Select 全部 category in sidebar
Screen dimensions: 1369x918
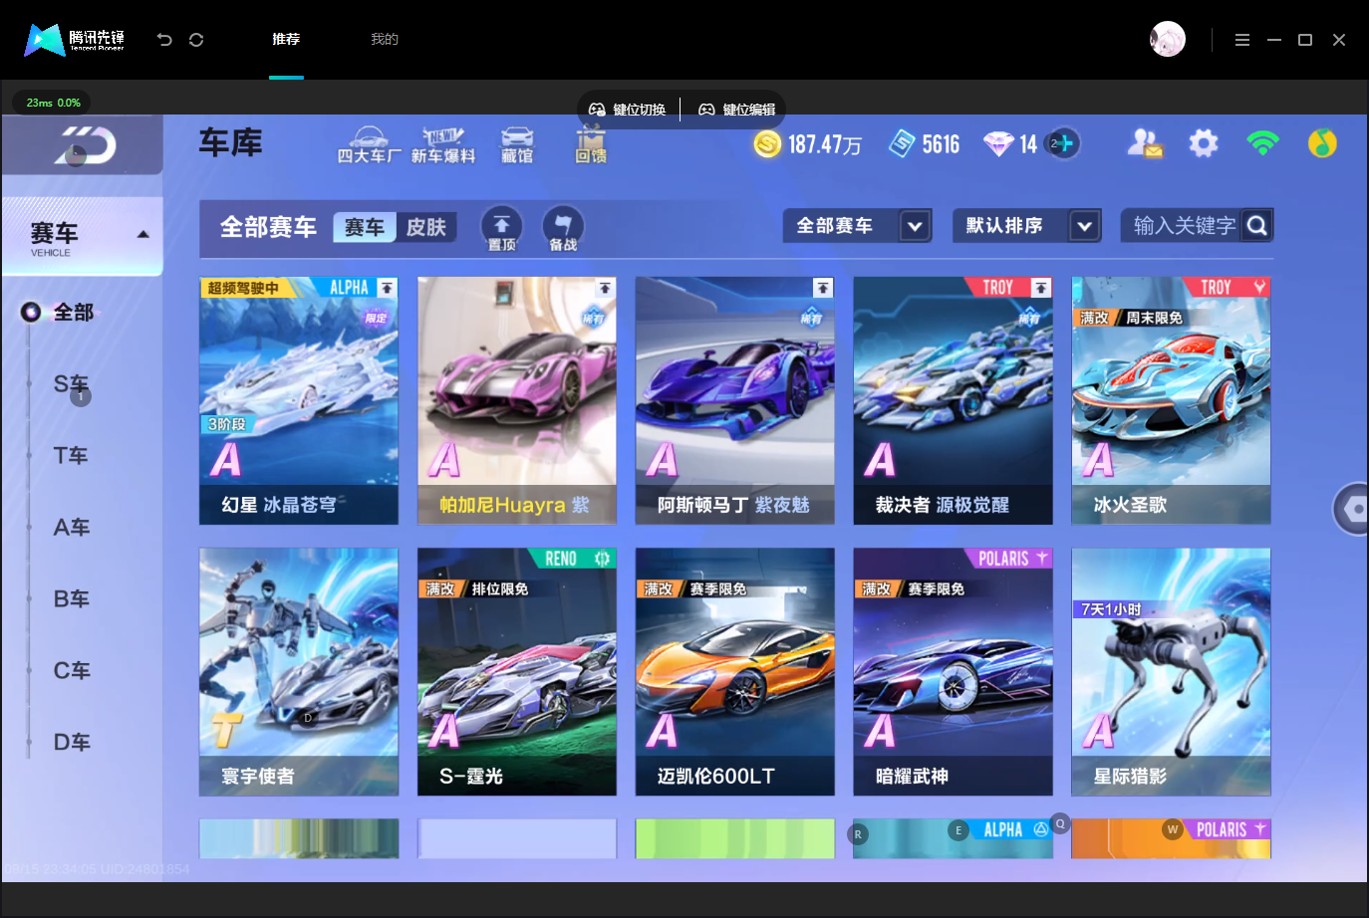click(73, 313)
